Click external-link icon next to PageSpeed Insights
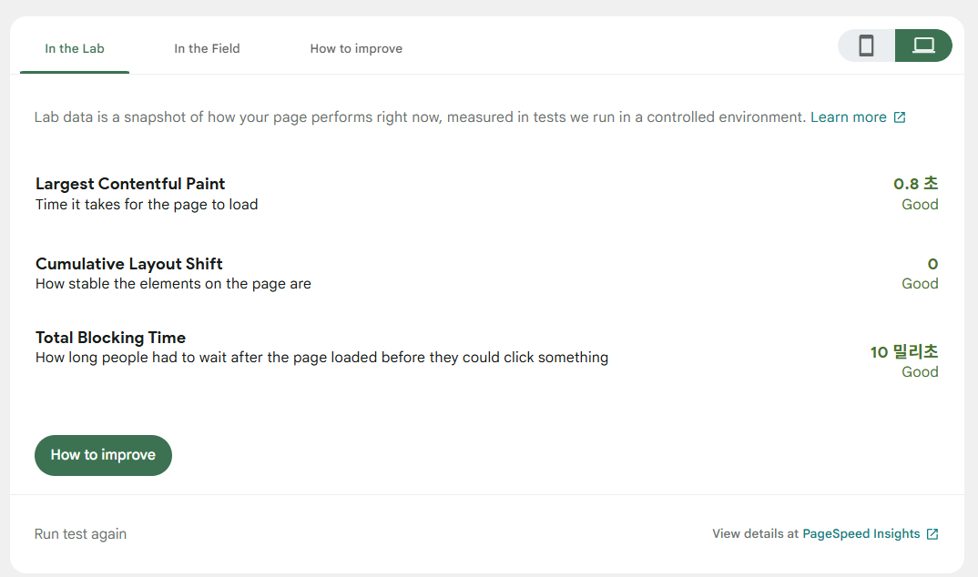The height and width of the screenshot is (577, 978). click(x=932, y=534)
